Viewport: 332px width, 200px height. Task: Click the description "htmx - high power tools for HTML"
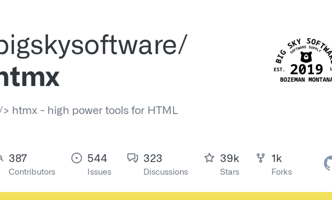(x=94, y=111)
